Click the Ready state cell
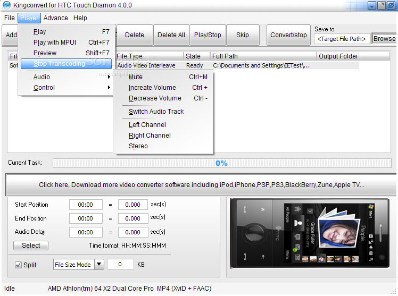This screenshot has height=296, width=398. (x=195, y=65)
